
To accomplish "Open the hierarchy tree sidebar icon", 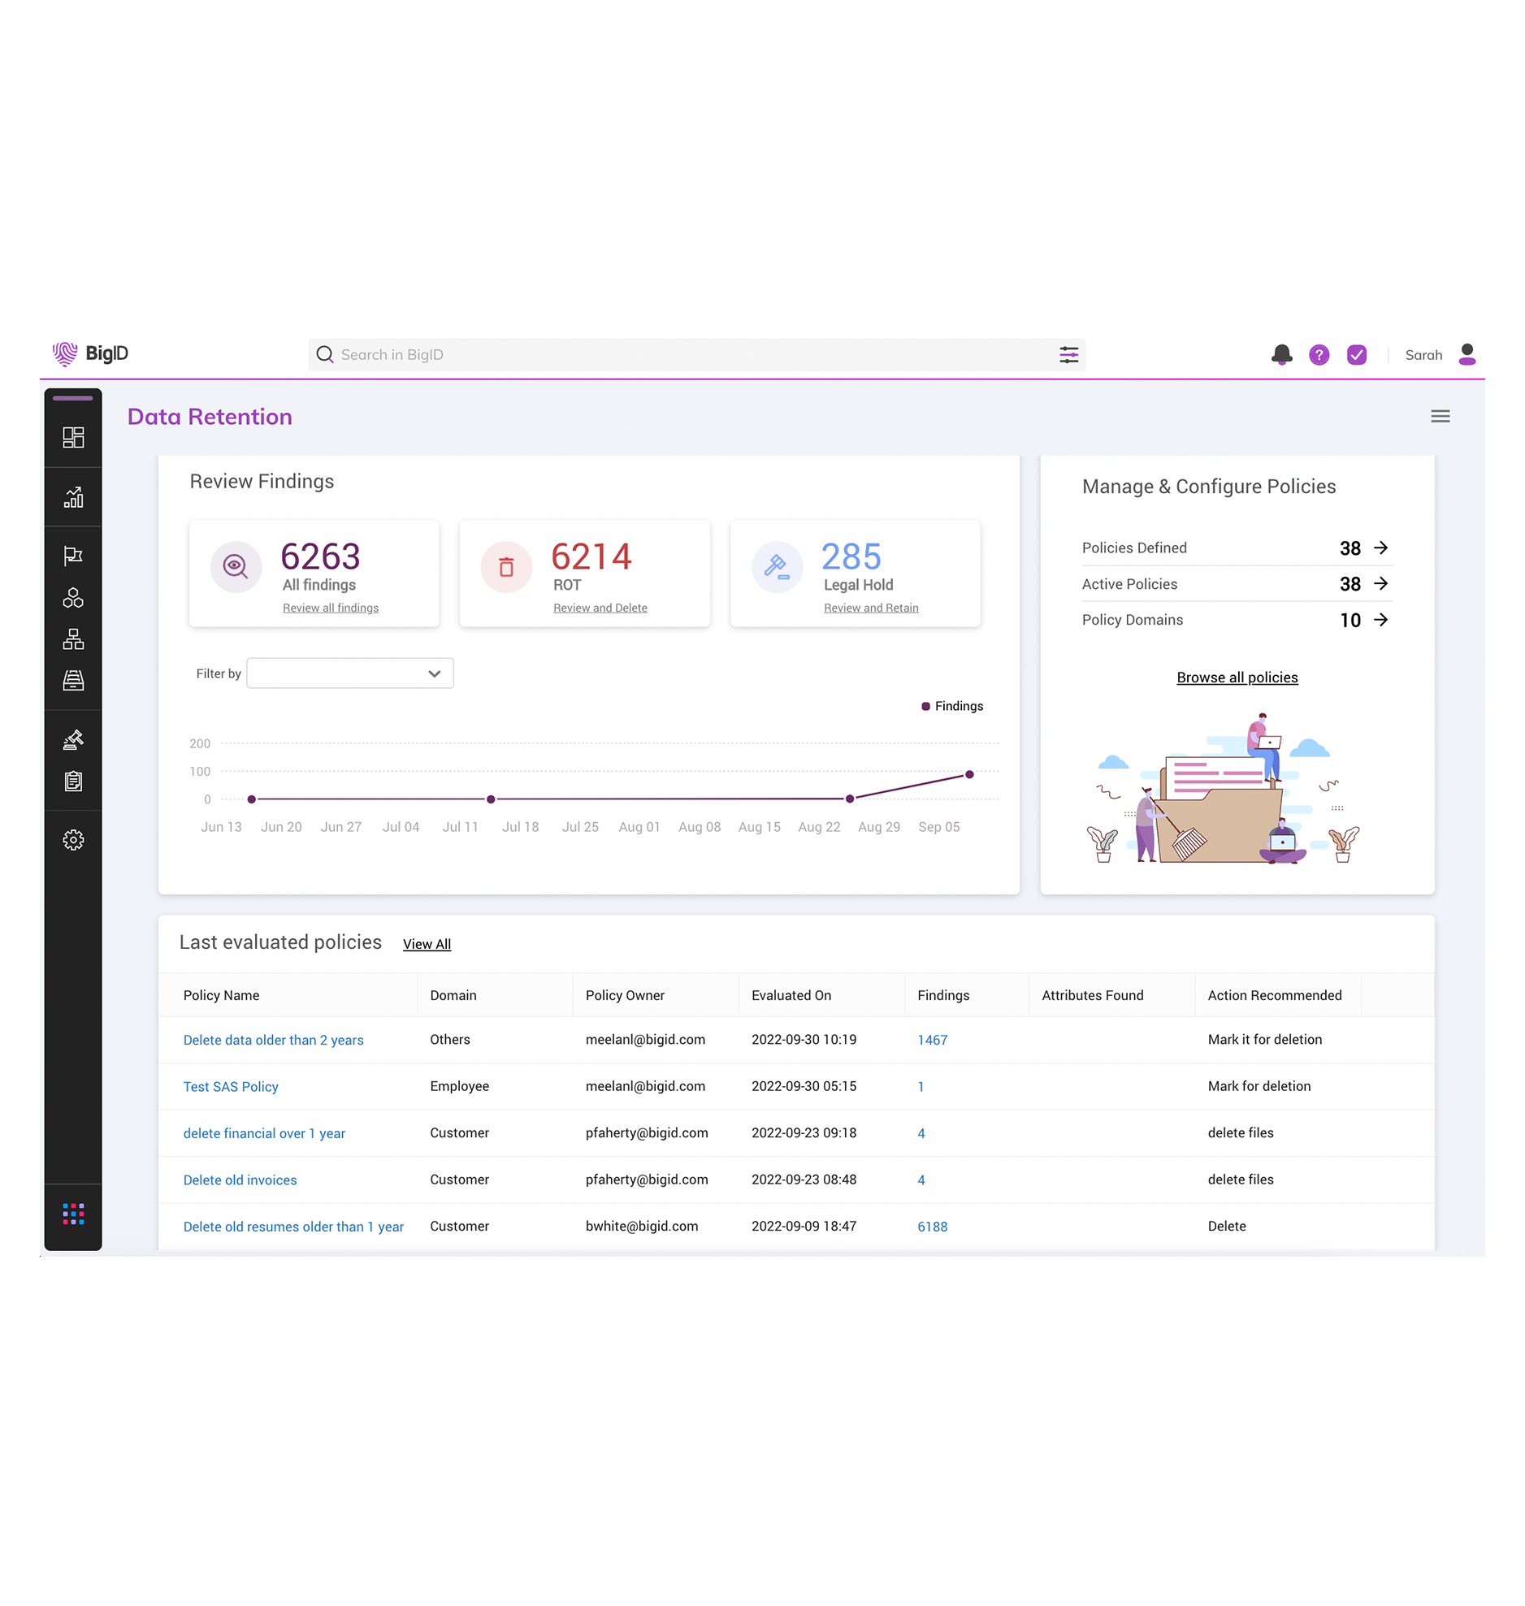I will pyautogui.click(x=73, y=639).
